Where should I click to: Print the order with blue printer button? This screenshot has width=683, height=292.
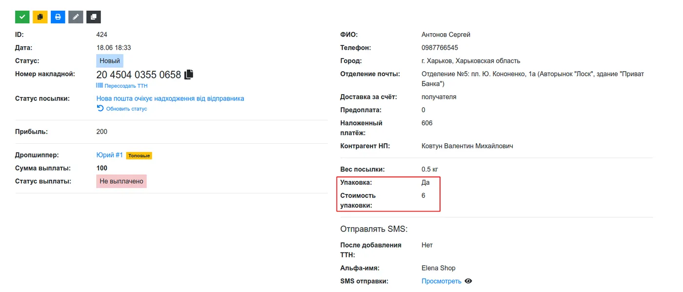58,17
